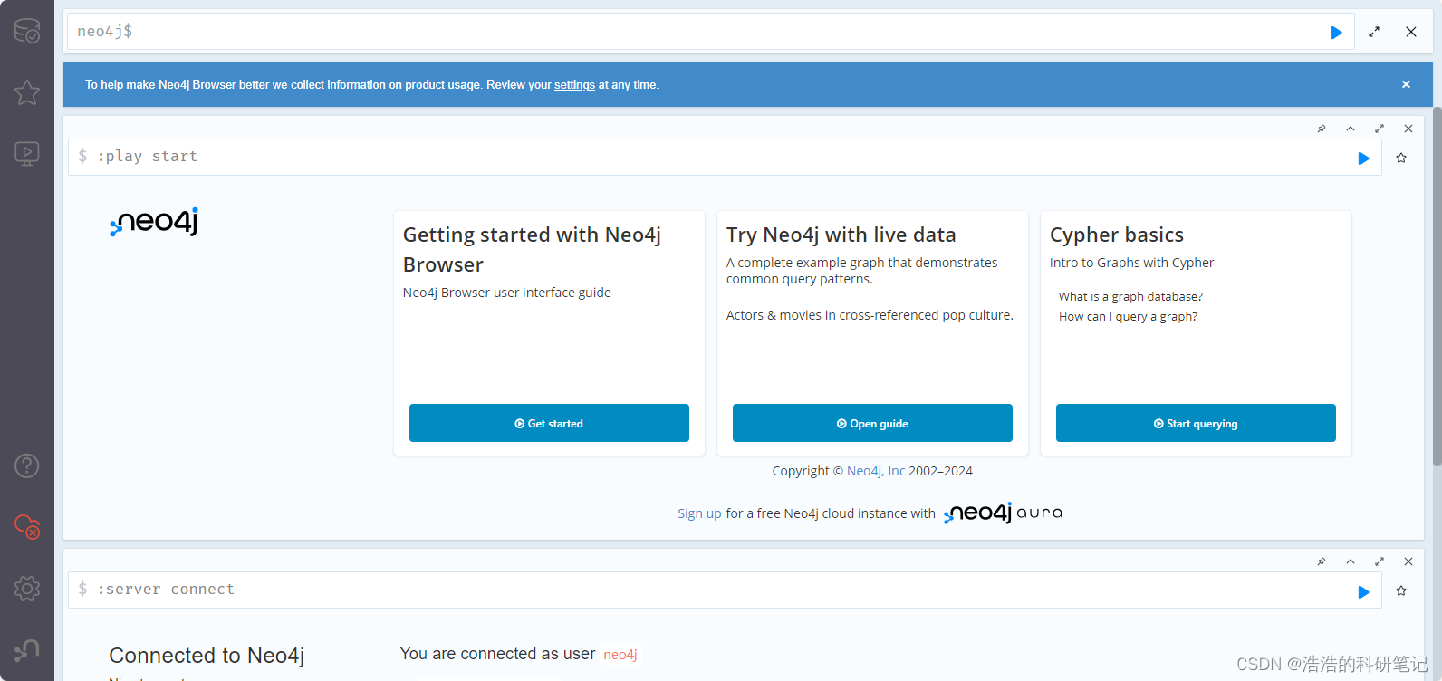The height and width of the screenshot is (681, 1442).
Task: Open the Help and learn sidebar icon
Action: 27,465
